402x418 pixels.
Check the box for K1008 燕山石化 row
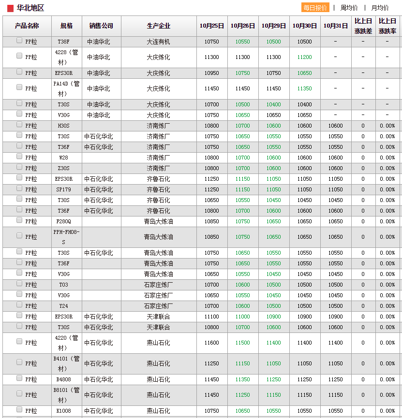pyautogui.click(x=19, y=410)
